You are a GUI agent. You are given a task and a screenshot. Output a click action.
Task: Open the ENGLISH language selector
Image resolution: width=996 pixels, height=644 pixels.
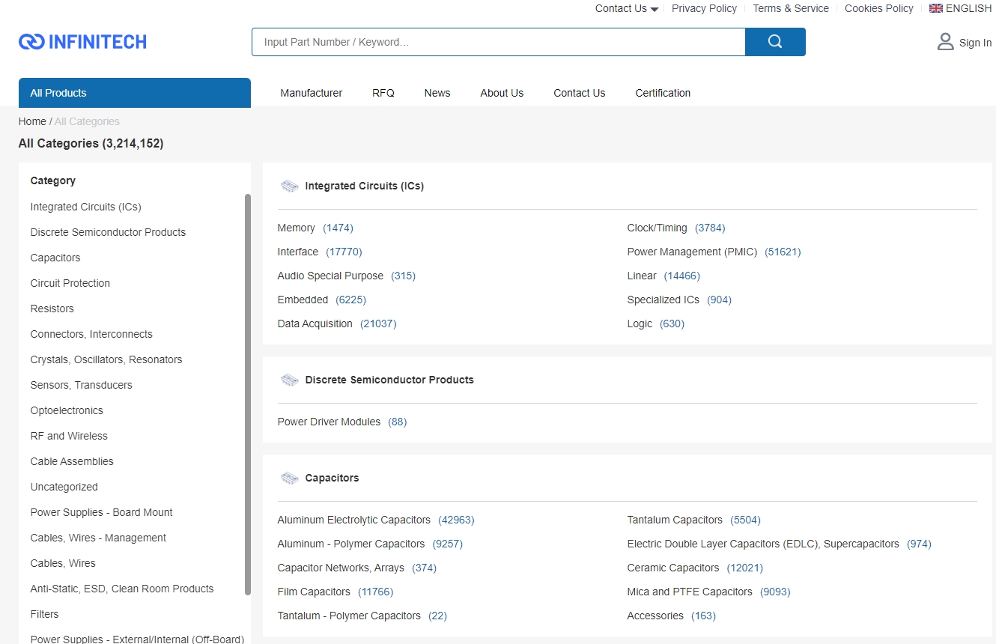click(968, 8)
